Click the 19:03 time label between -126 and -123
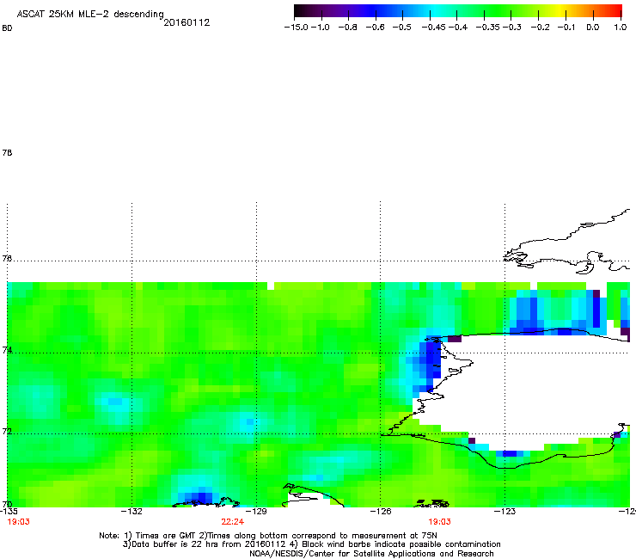The height and width of the screenshot is (559, 636). [x=440, y=522]
